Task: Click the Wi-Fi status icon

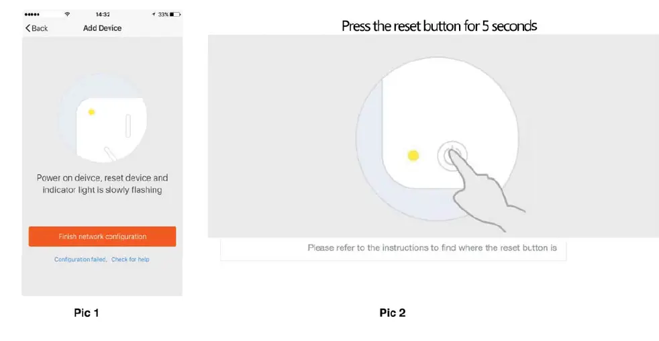Action: pos(66,13)
